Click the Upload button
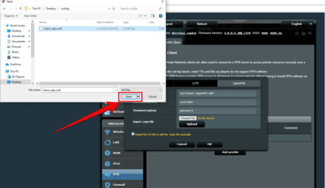This screenshot has width=325, height=188. [192, 124]
